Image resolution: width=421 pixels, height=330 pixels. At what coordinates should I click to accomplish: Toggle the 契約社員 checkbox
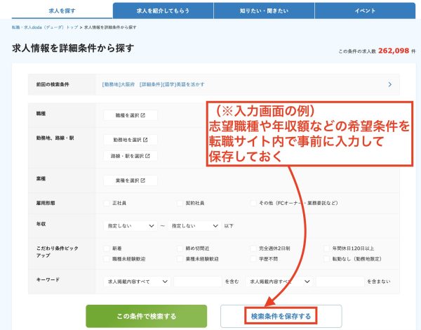[x=180, y=204]
